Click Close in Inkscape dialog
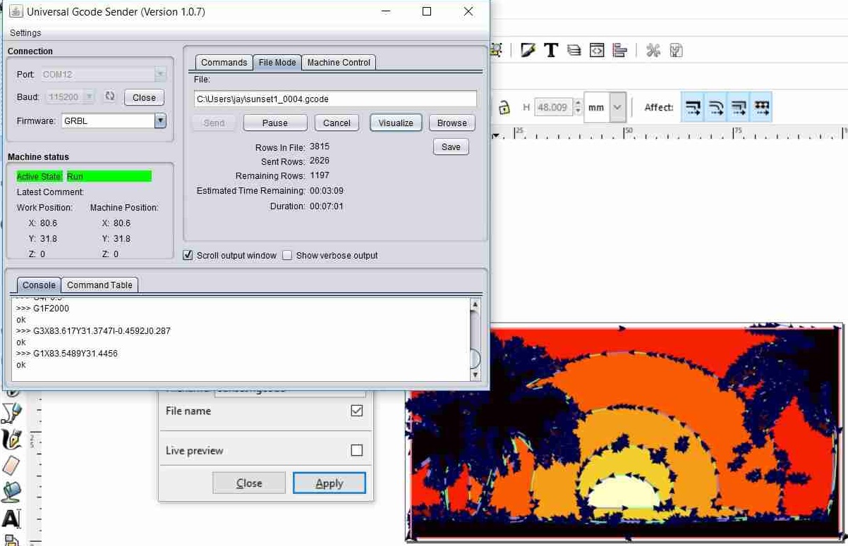848x546 pixels. tap(249, 483)
